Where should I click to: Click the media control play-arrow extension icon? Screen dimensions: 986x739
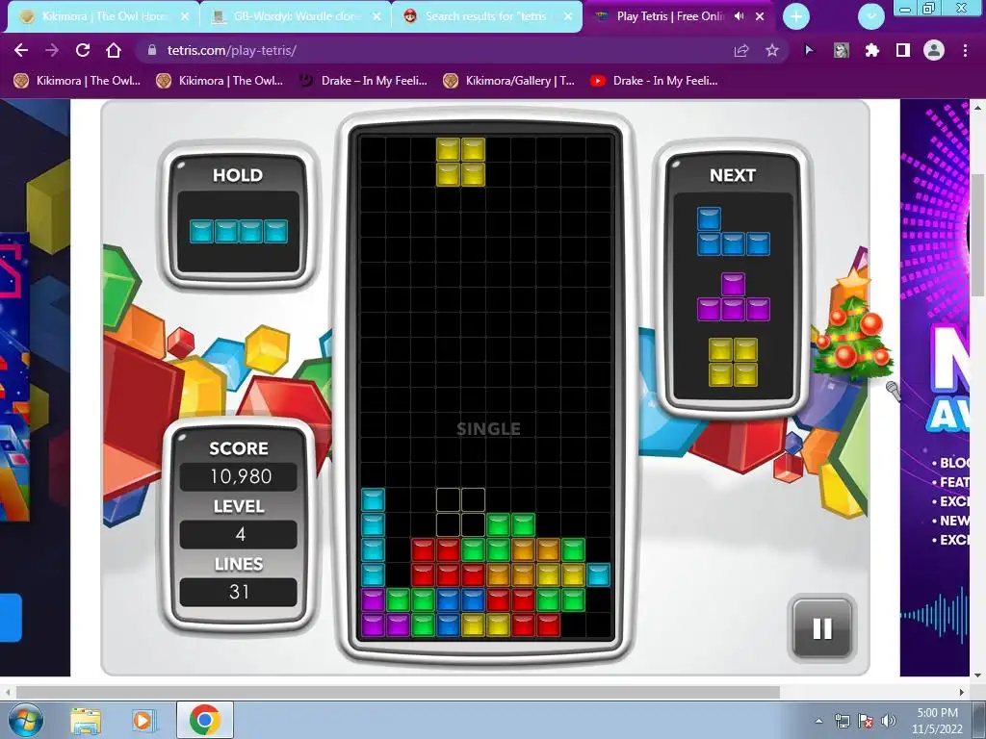[809, 50]
